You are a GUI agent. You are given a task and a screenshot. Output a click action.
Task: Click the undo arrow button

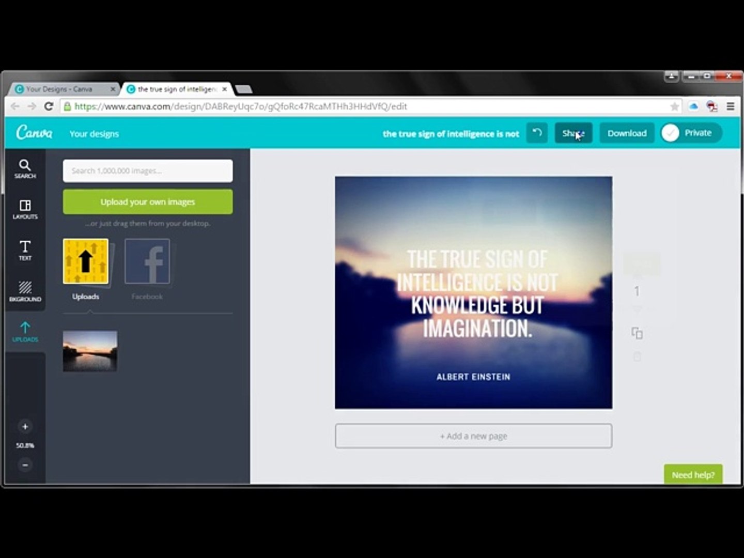coord(537,133)
